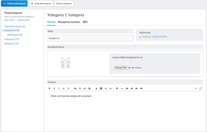Select Kategoria 2 (0) in tree
The image size is (207, 132).
tap(12, 39)
